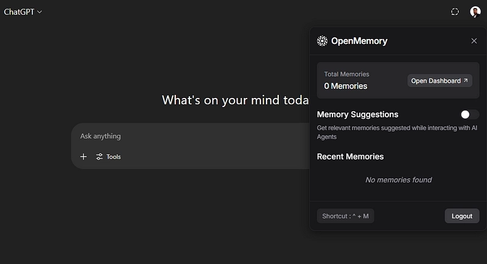Click the "What's on your mind" heading
The height and width of the screenshot is (264, 487).
pos(236,100)
